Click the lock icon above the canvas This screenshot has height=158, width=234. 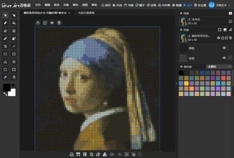[38, 23]
